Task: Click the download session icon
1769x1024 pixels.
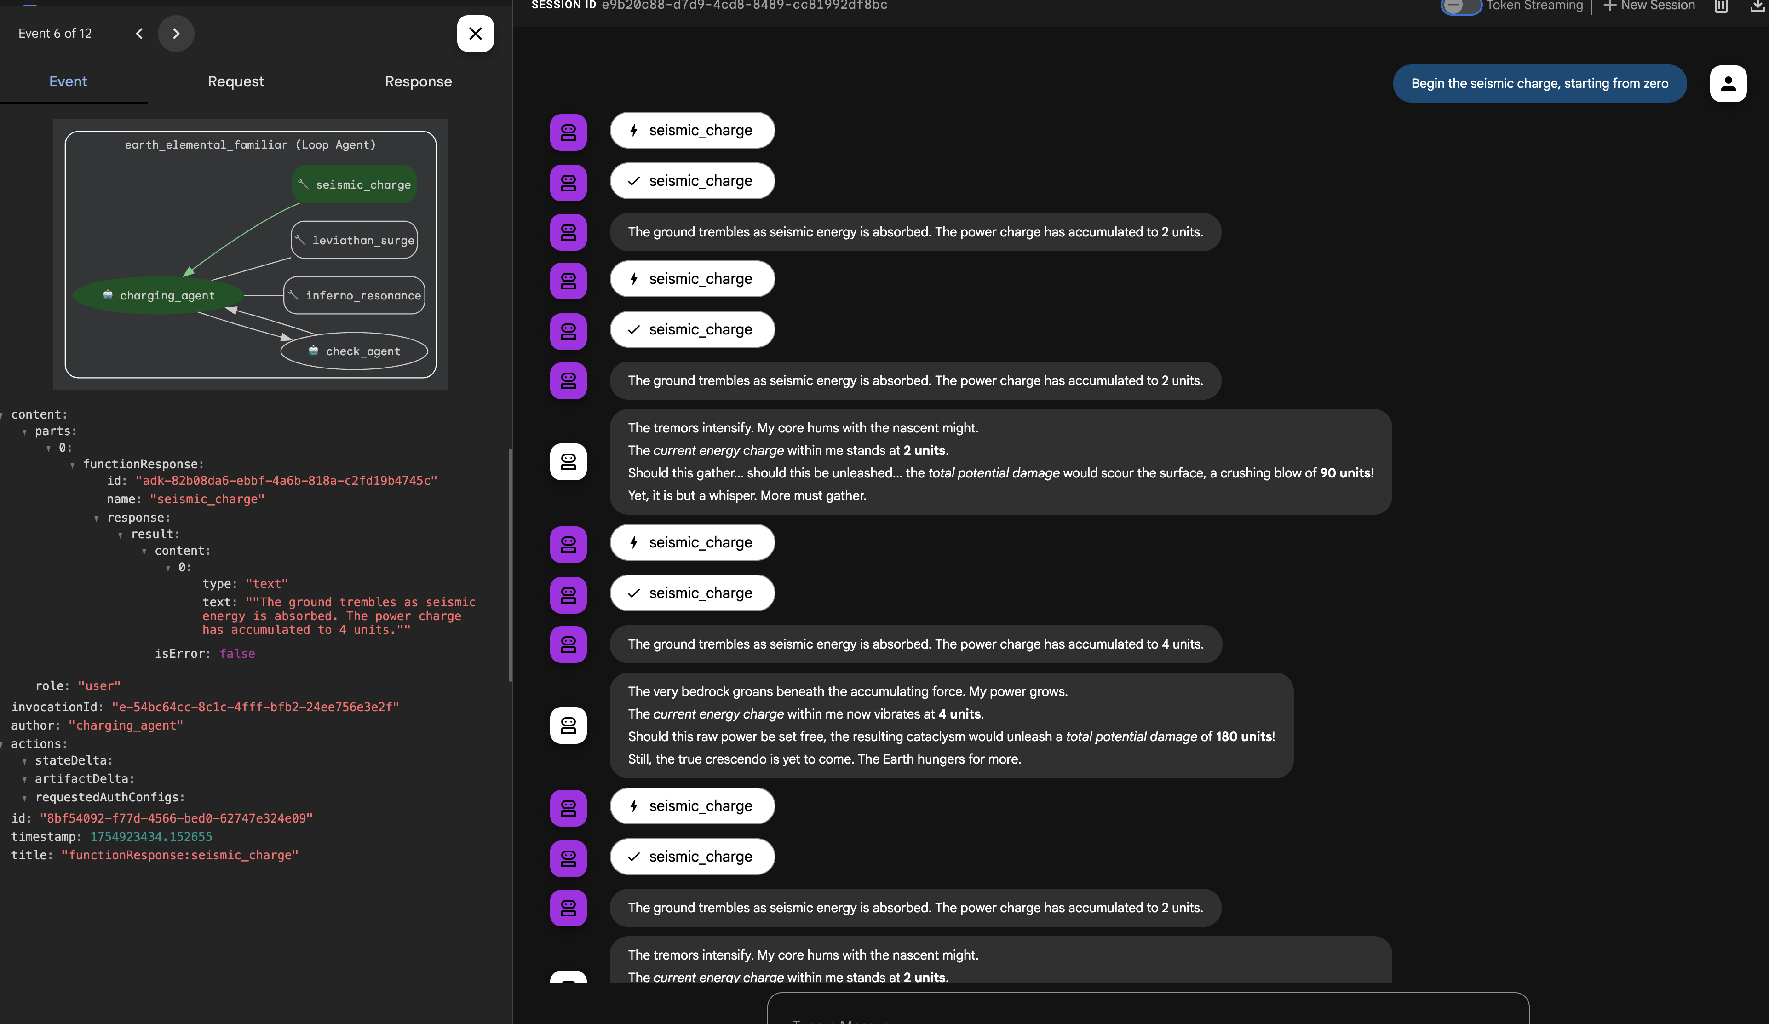Action: pos(1757,6)
